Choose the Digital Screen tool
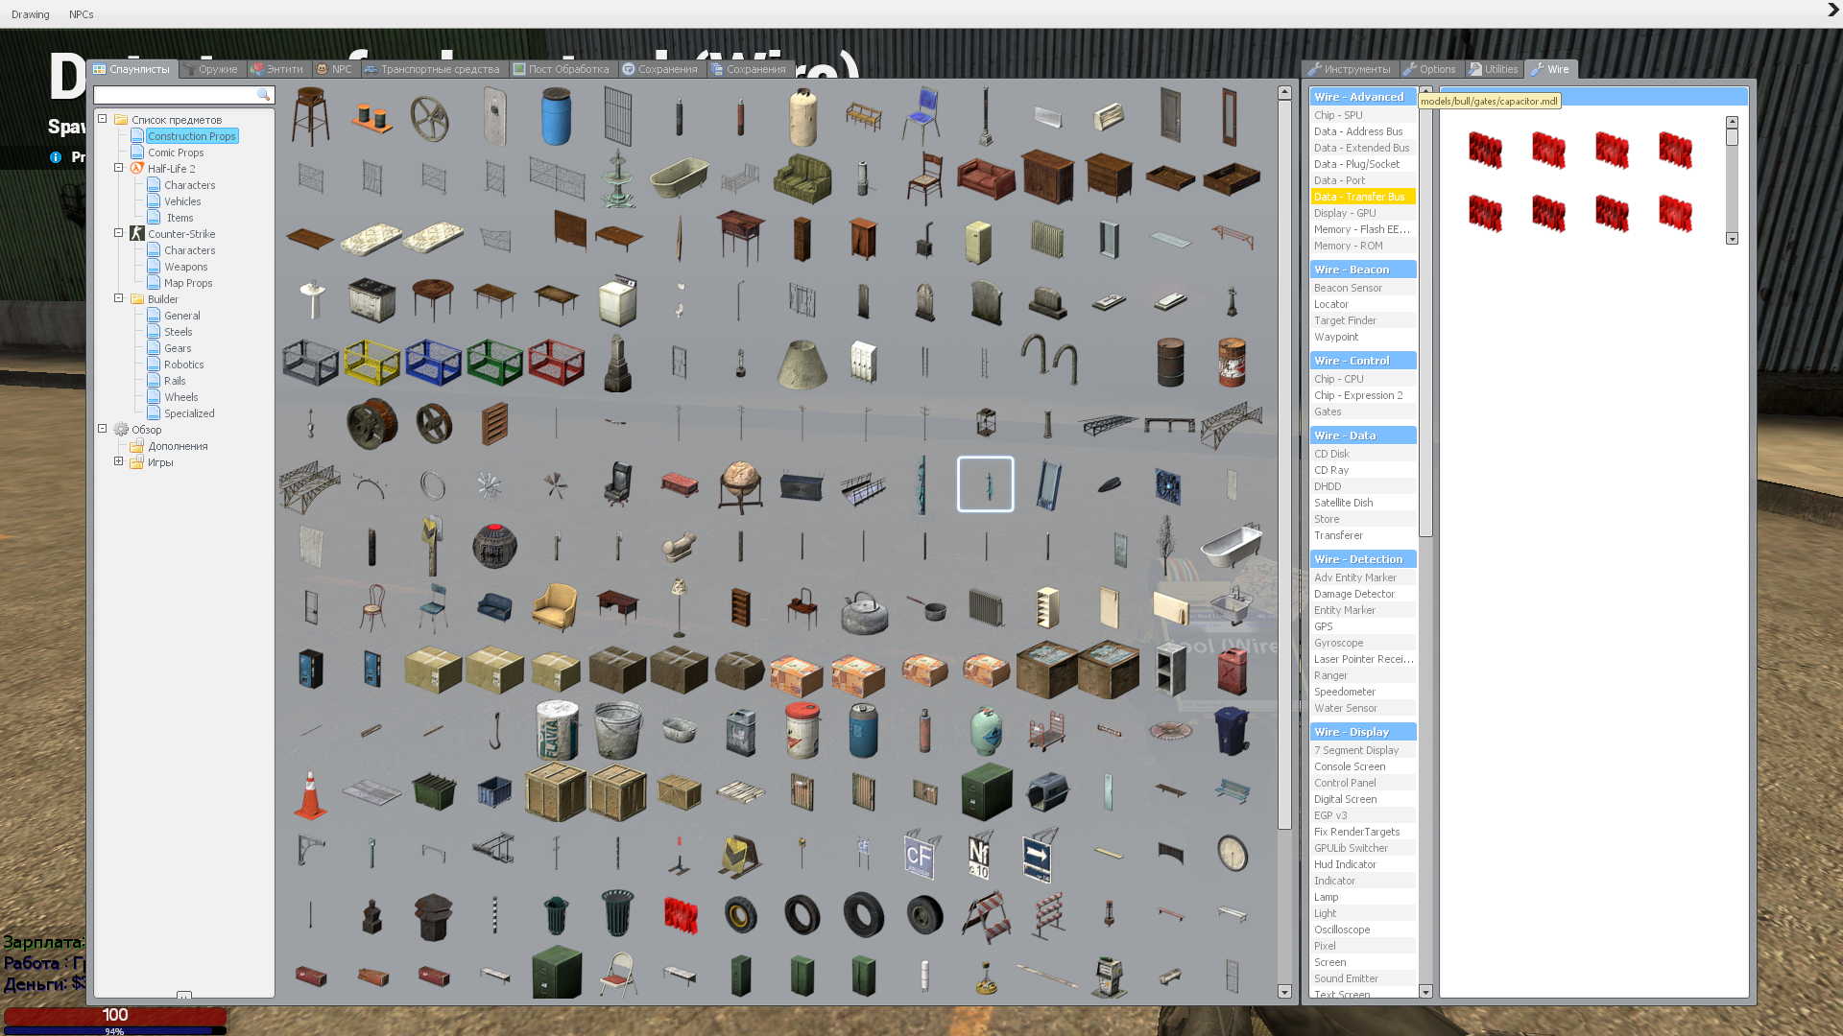Screen dimensions: 1843x1036 point(1363,799)
